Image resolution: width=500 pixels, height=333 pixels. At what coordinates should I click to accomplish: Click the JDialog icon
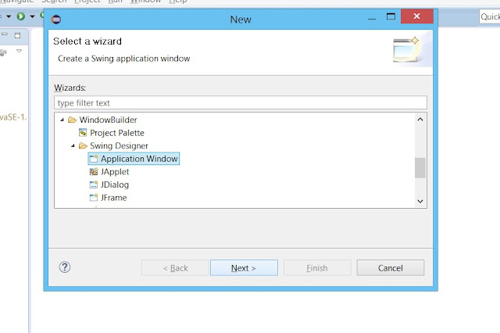tap(94, 184)
